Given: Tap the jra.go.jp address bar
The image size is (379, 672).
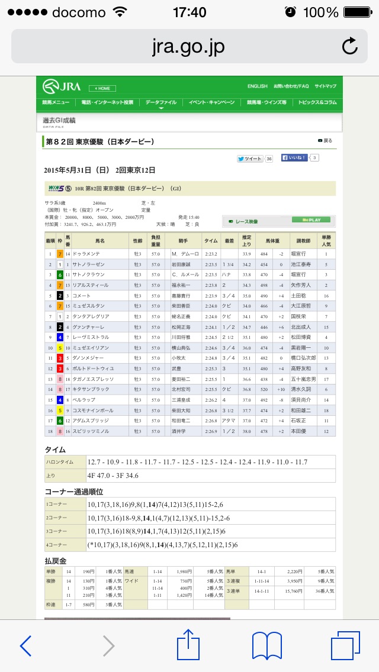Looking at the screenshot, I should point(189,46).
